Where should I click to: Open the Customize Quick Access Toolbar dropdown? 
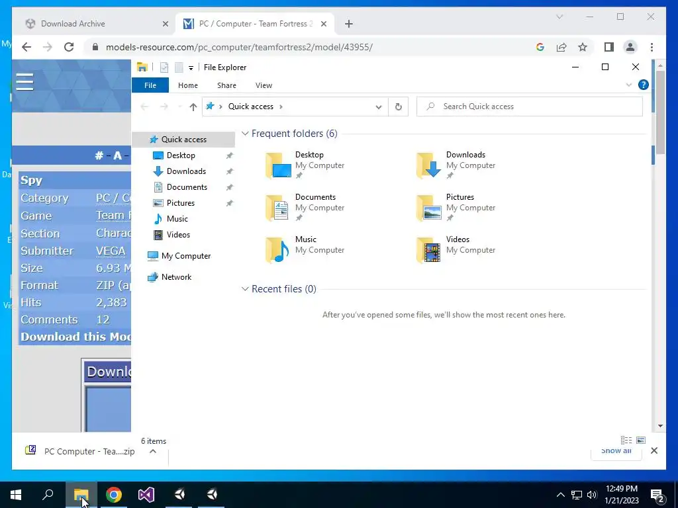coord(191,68)
